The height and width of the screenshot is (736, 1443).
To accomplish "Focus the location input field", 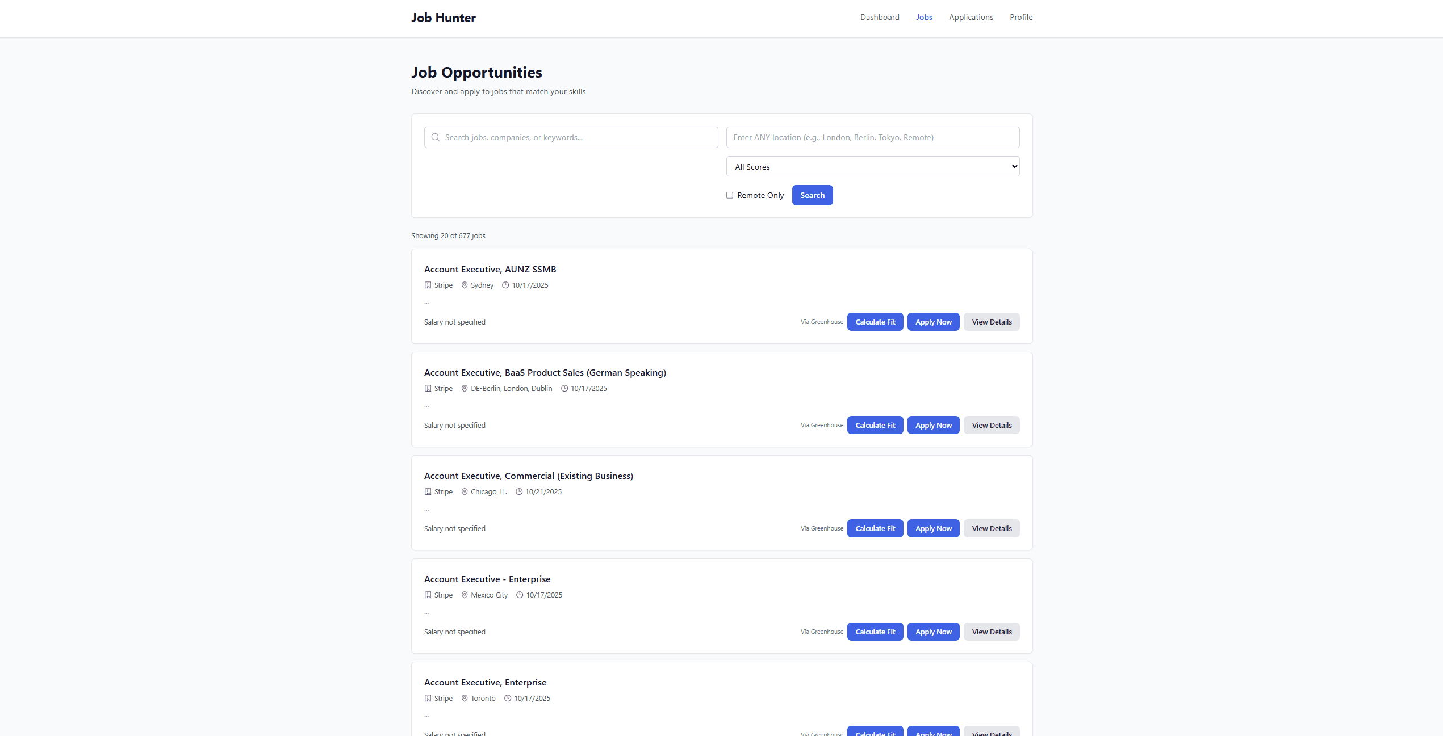I will [x=872, y=137].
